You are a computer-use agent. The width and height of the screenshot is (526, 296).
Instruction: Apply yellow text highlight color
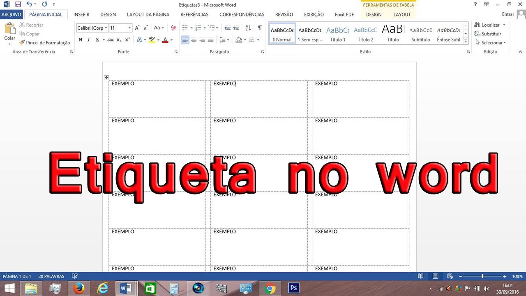[152, 40]
